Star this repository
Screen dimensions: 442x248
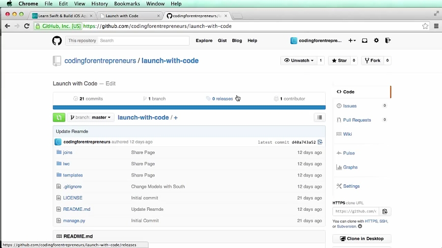tap(339, 60)
